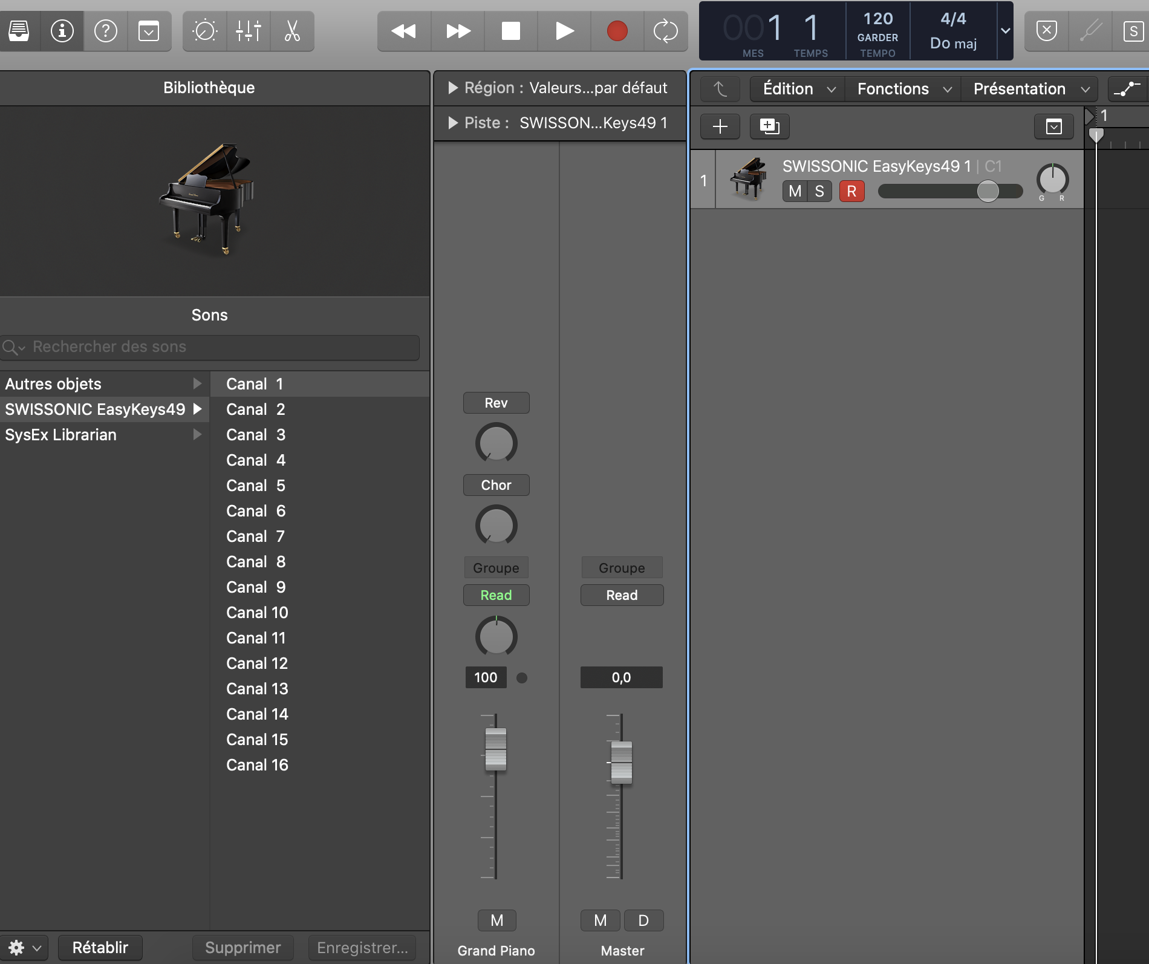
Task: Click the Do maj key signature
Action: coord(953,44)
